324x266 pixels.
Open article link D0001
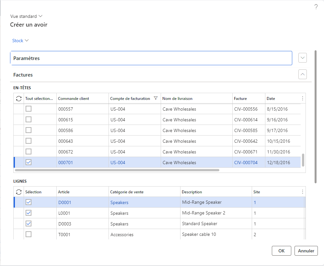pos(65,202)
